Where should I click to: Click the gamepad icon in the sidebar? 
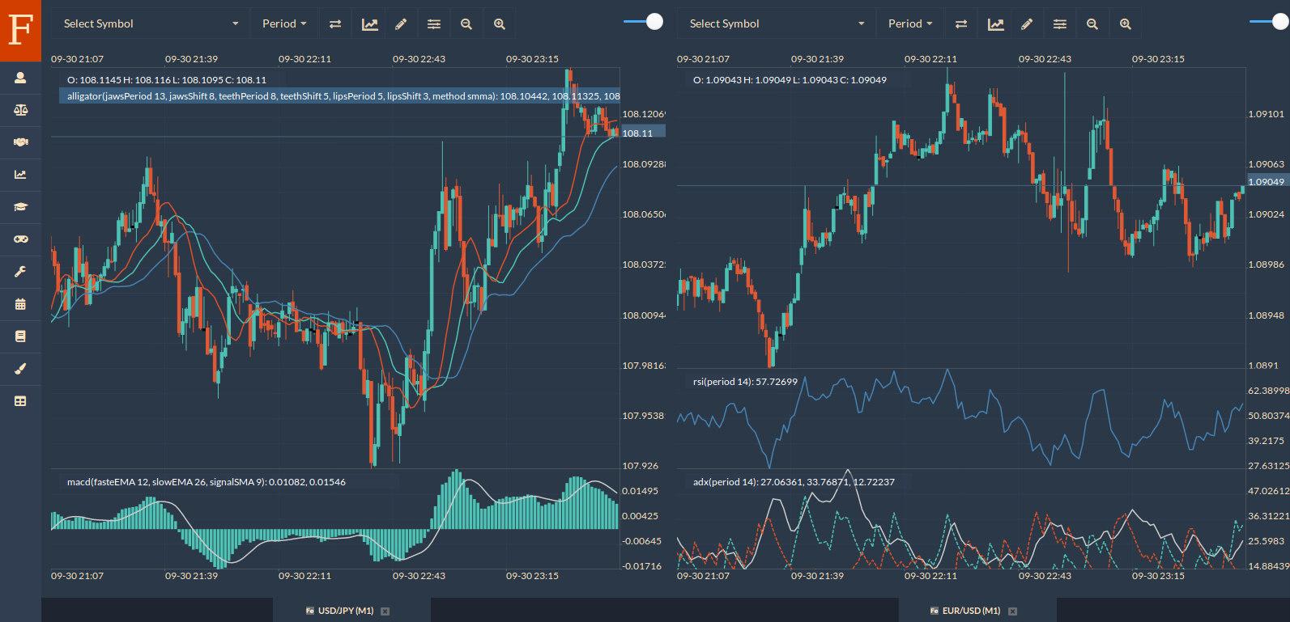coord(20,239)
